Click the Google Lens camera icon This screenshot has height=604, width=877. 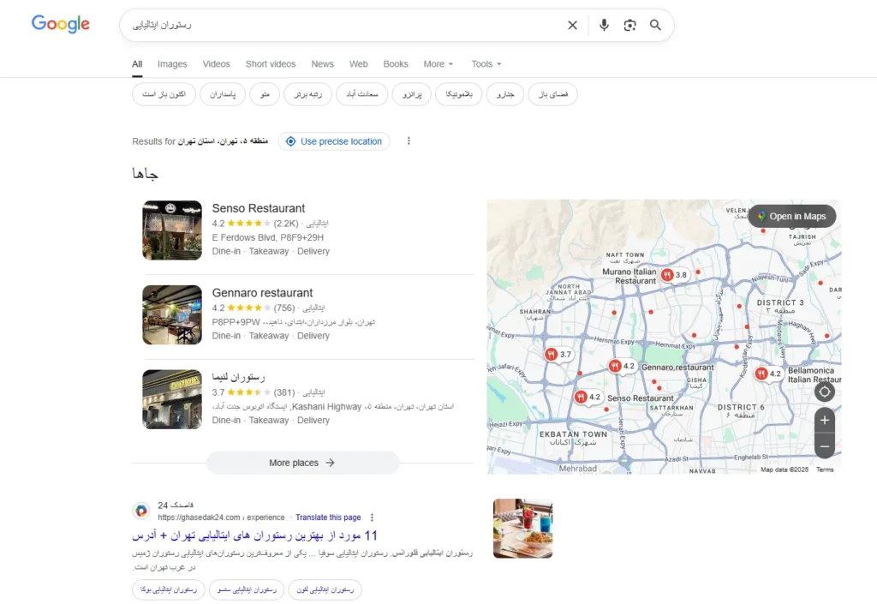click(x=629, y=25)
